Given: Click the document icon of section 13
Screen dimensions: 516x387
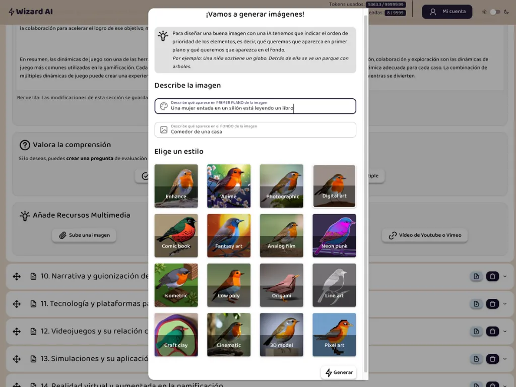Looking at the screenshot, I should [33, 359].
